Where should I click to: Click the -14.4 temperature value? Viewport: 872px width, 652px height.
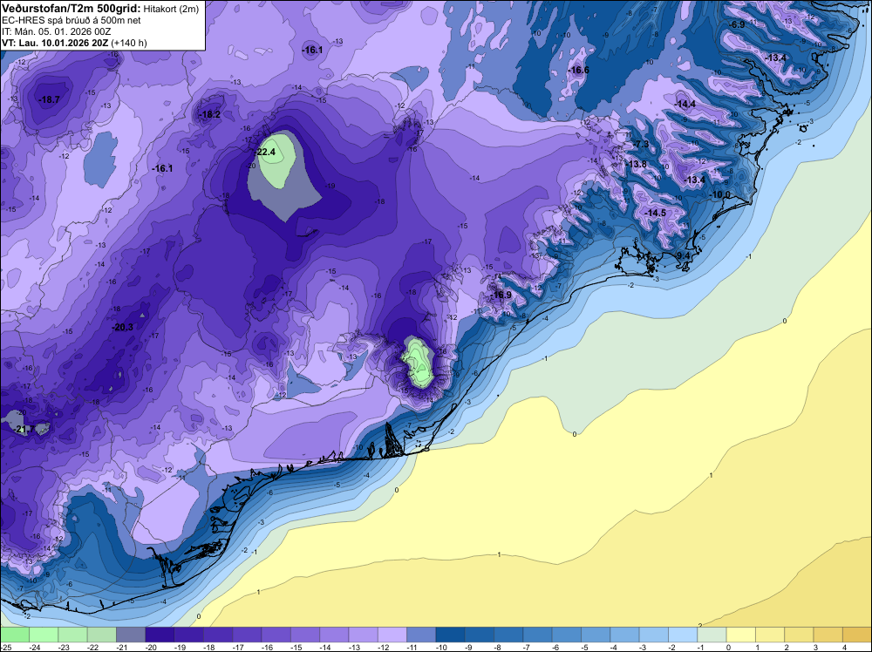click(x=685, y=104)
